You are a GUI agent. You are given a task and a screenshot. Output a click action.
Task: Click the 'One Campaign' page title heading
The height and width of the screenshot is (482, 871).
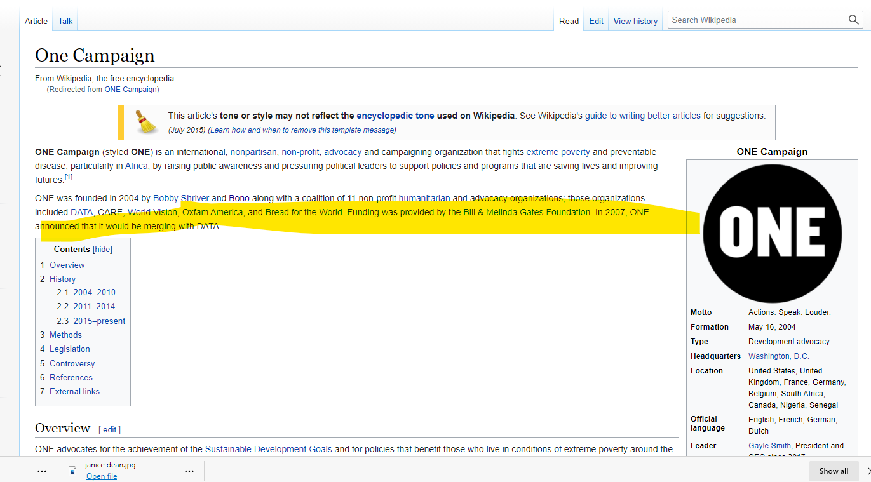click(x=95, y=55)
